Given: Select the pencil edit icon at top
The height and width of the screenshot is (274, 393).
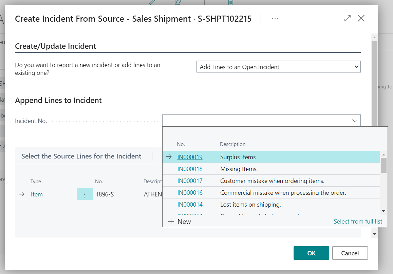Looking at the screenshot, I should point(152,2).
